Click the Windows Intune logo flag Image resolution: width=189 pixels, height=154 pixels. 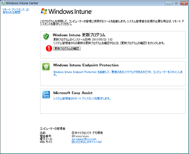[44, 11]
